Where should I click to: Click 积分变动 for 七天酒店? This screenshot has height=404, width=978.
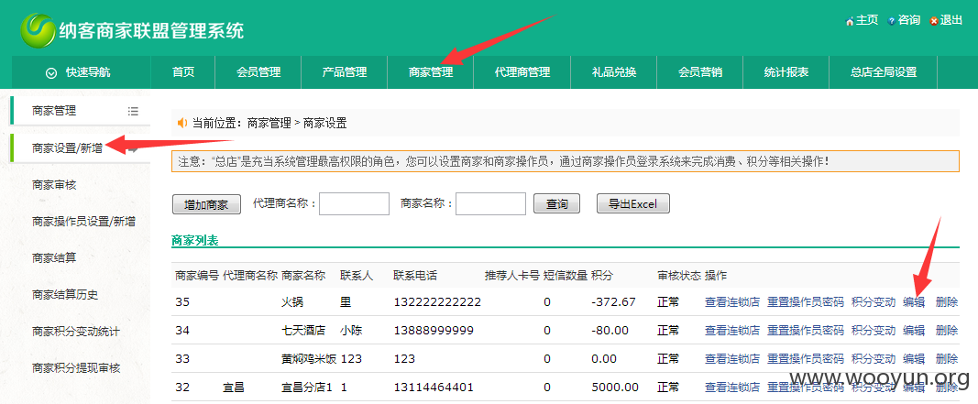point(874,331)
